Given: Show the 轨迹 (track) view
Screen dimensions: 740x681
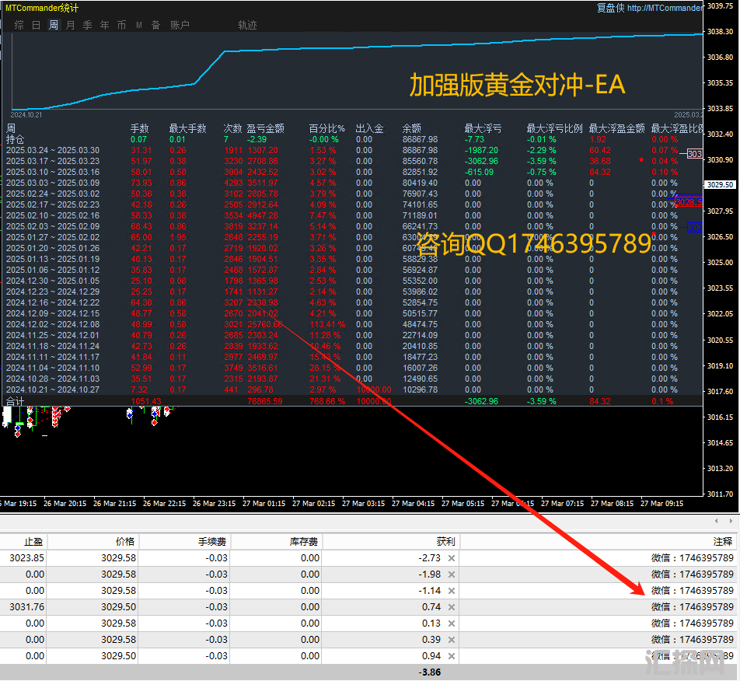Looking at the screenshot, I should (247, 25).
